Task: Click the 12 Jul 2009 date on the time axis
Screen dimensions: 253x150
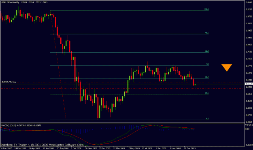Action: (147, 148)
